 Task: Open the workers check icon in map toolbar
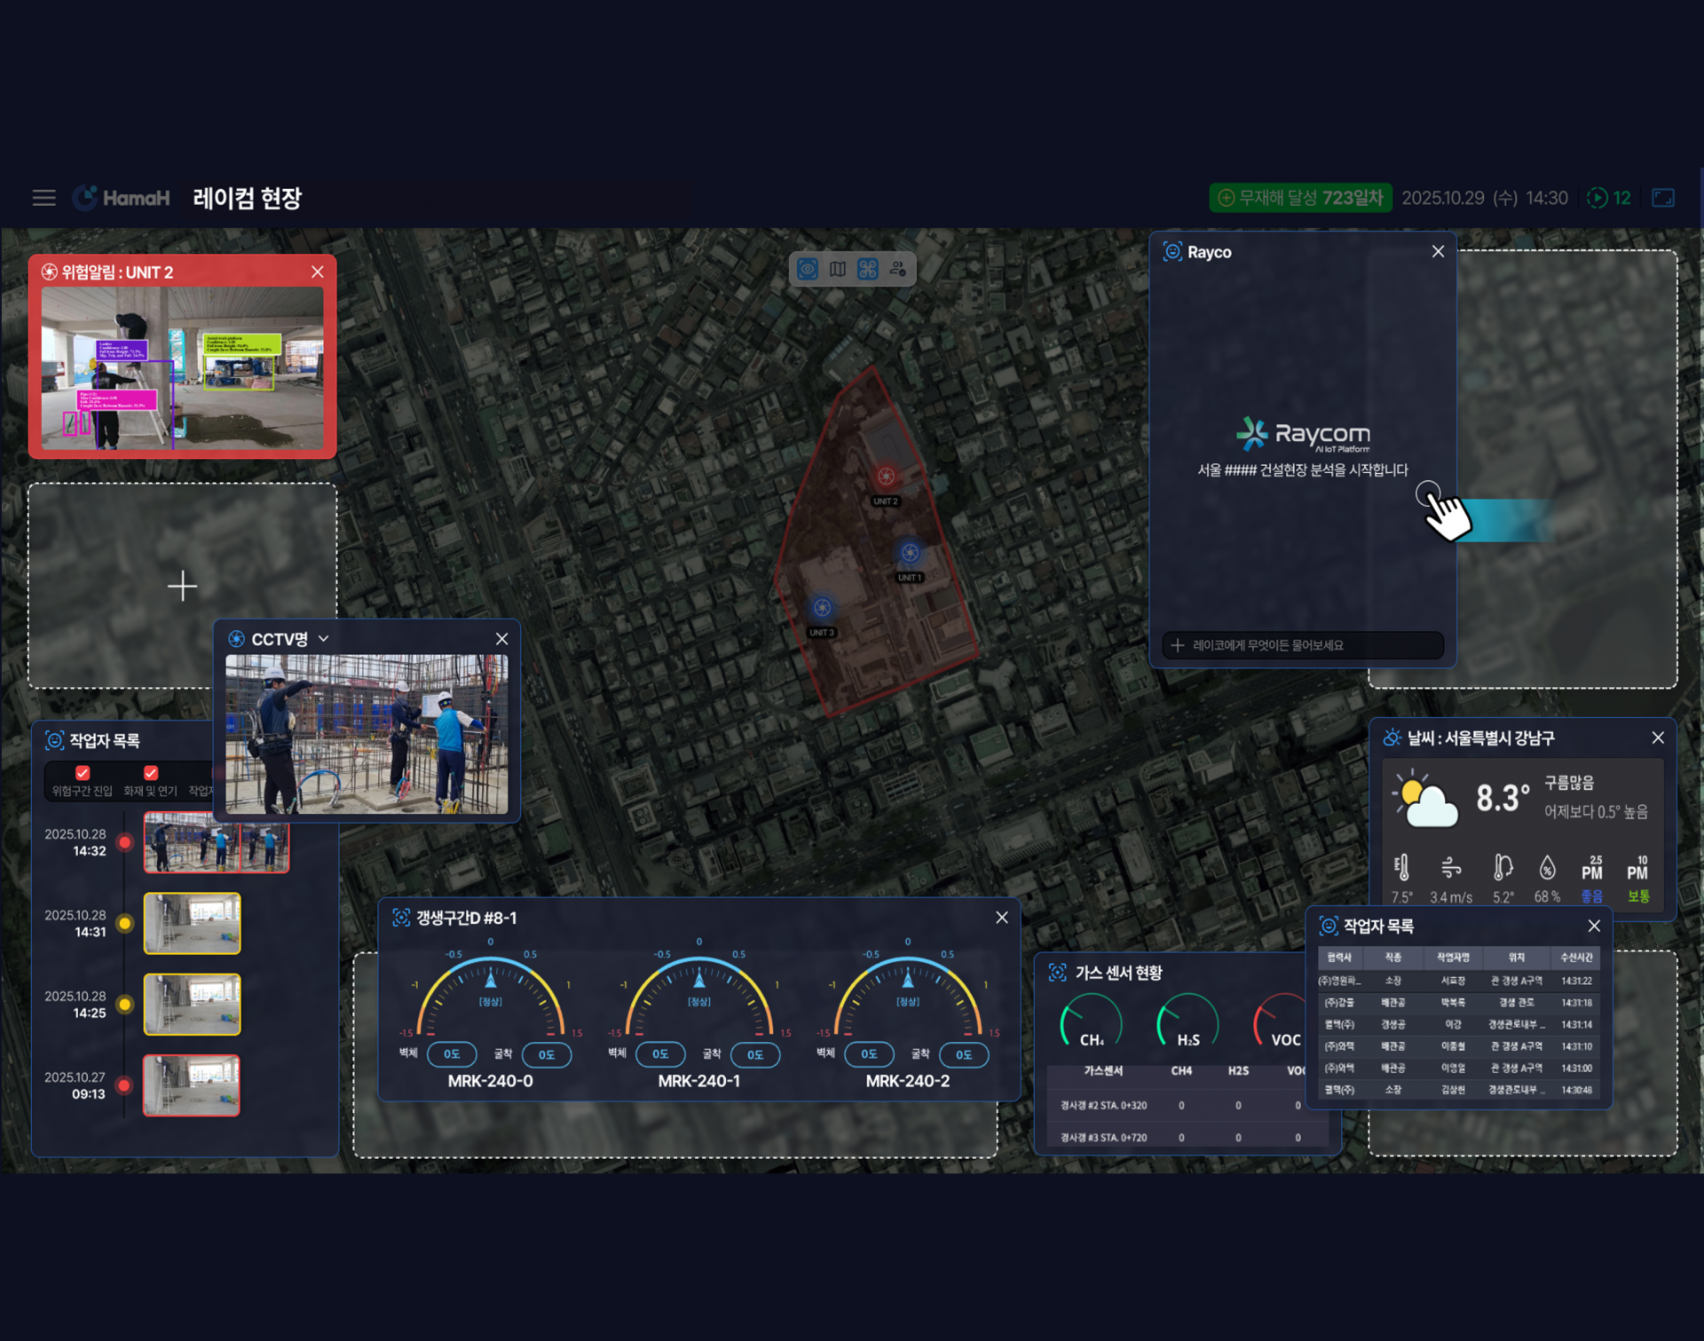coord(898,269)
